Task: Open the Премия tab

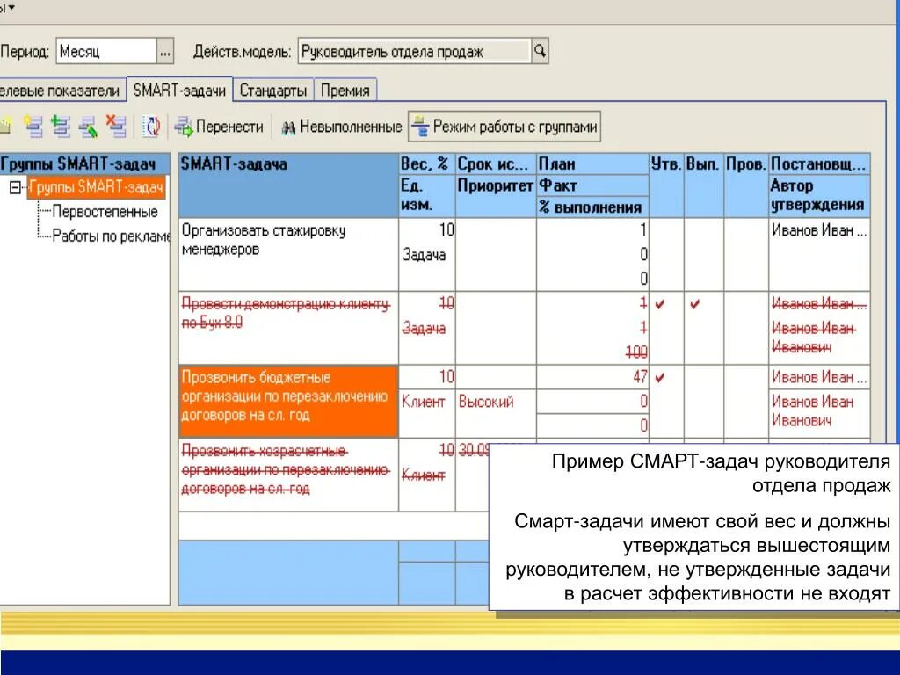Action: coord(345,91)
